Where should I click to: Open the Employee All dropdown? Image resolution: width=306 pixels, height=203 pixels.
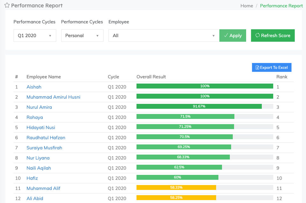[x=164, y=35]
